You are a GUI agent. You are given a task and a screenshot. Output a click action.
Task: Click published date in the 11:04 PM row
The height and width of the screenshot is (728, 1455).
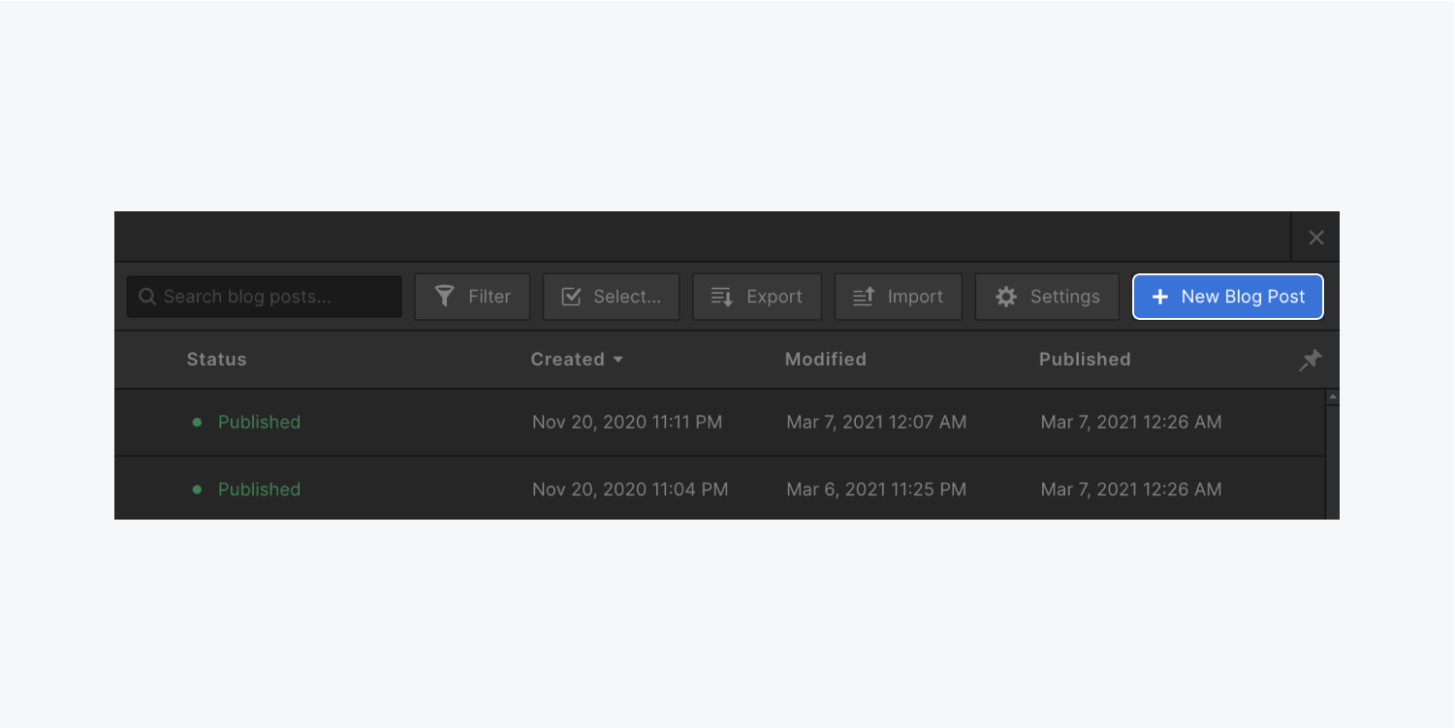click(x=1131, y=490)
